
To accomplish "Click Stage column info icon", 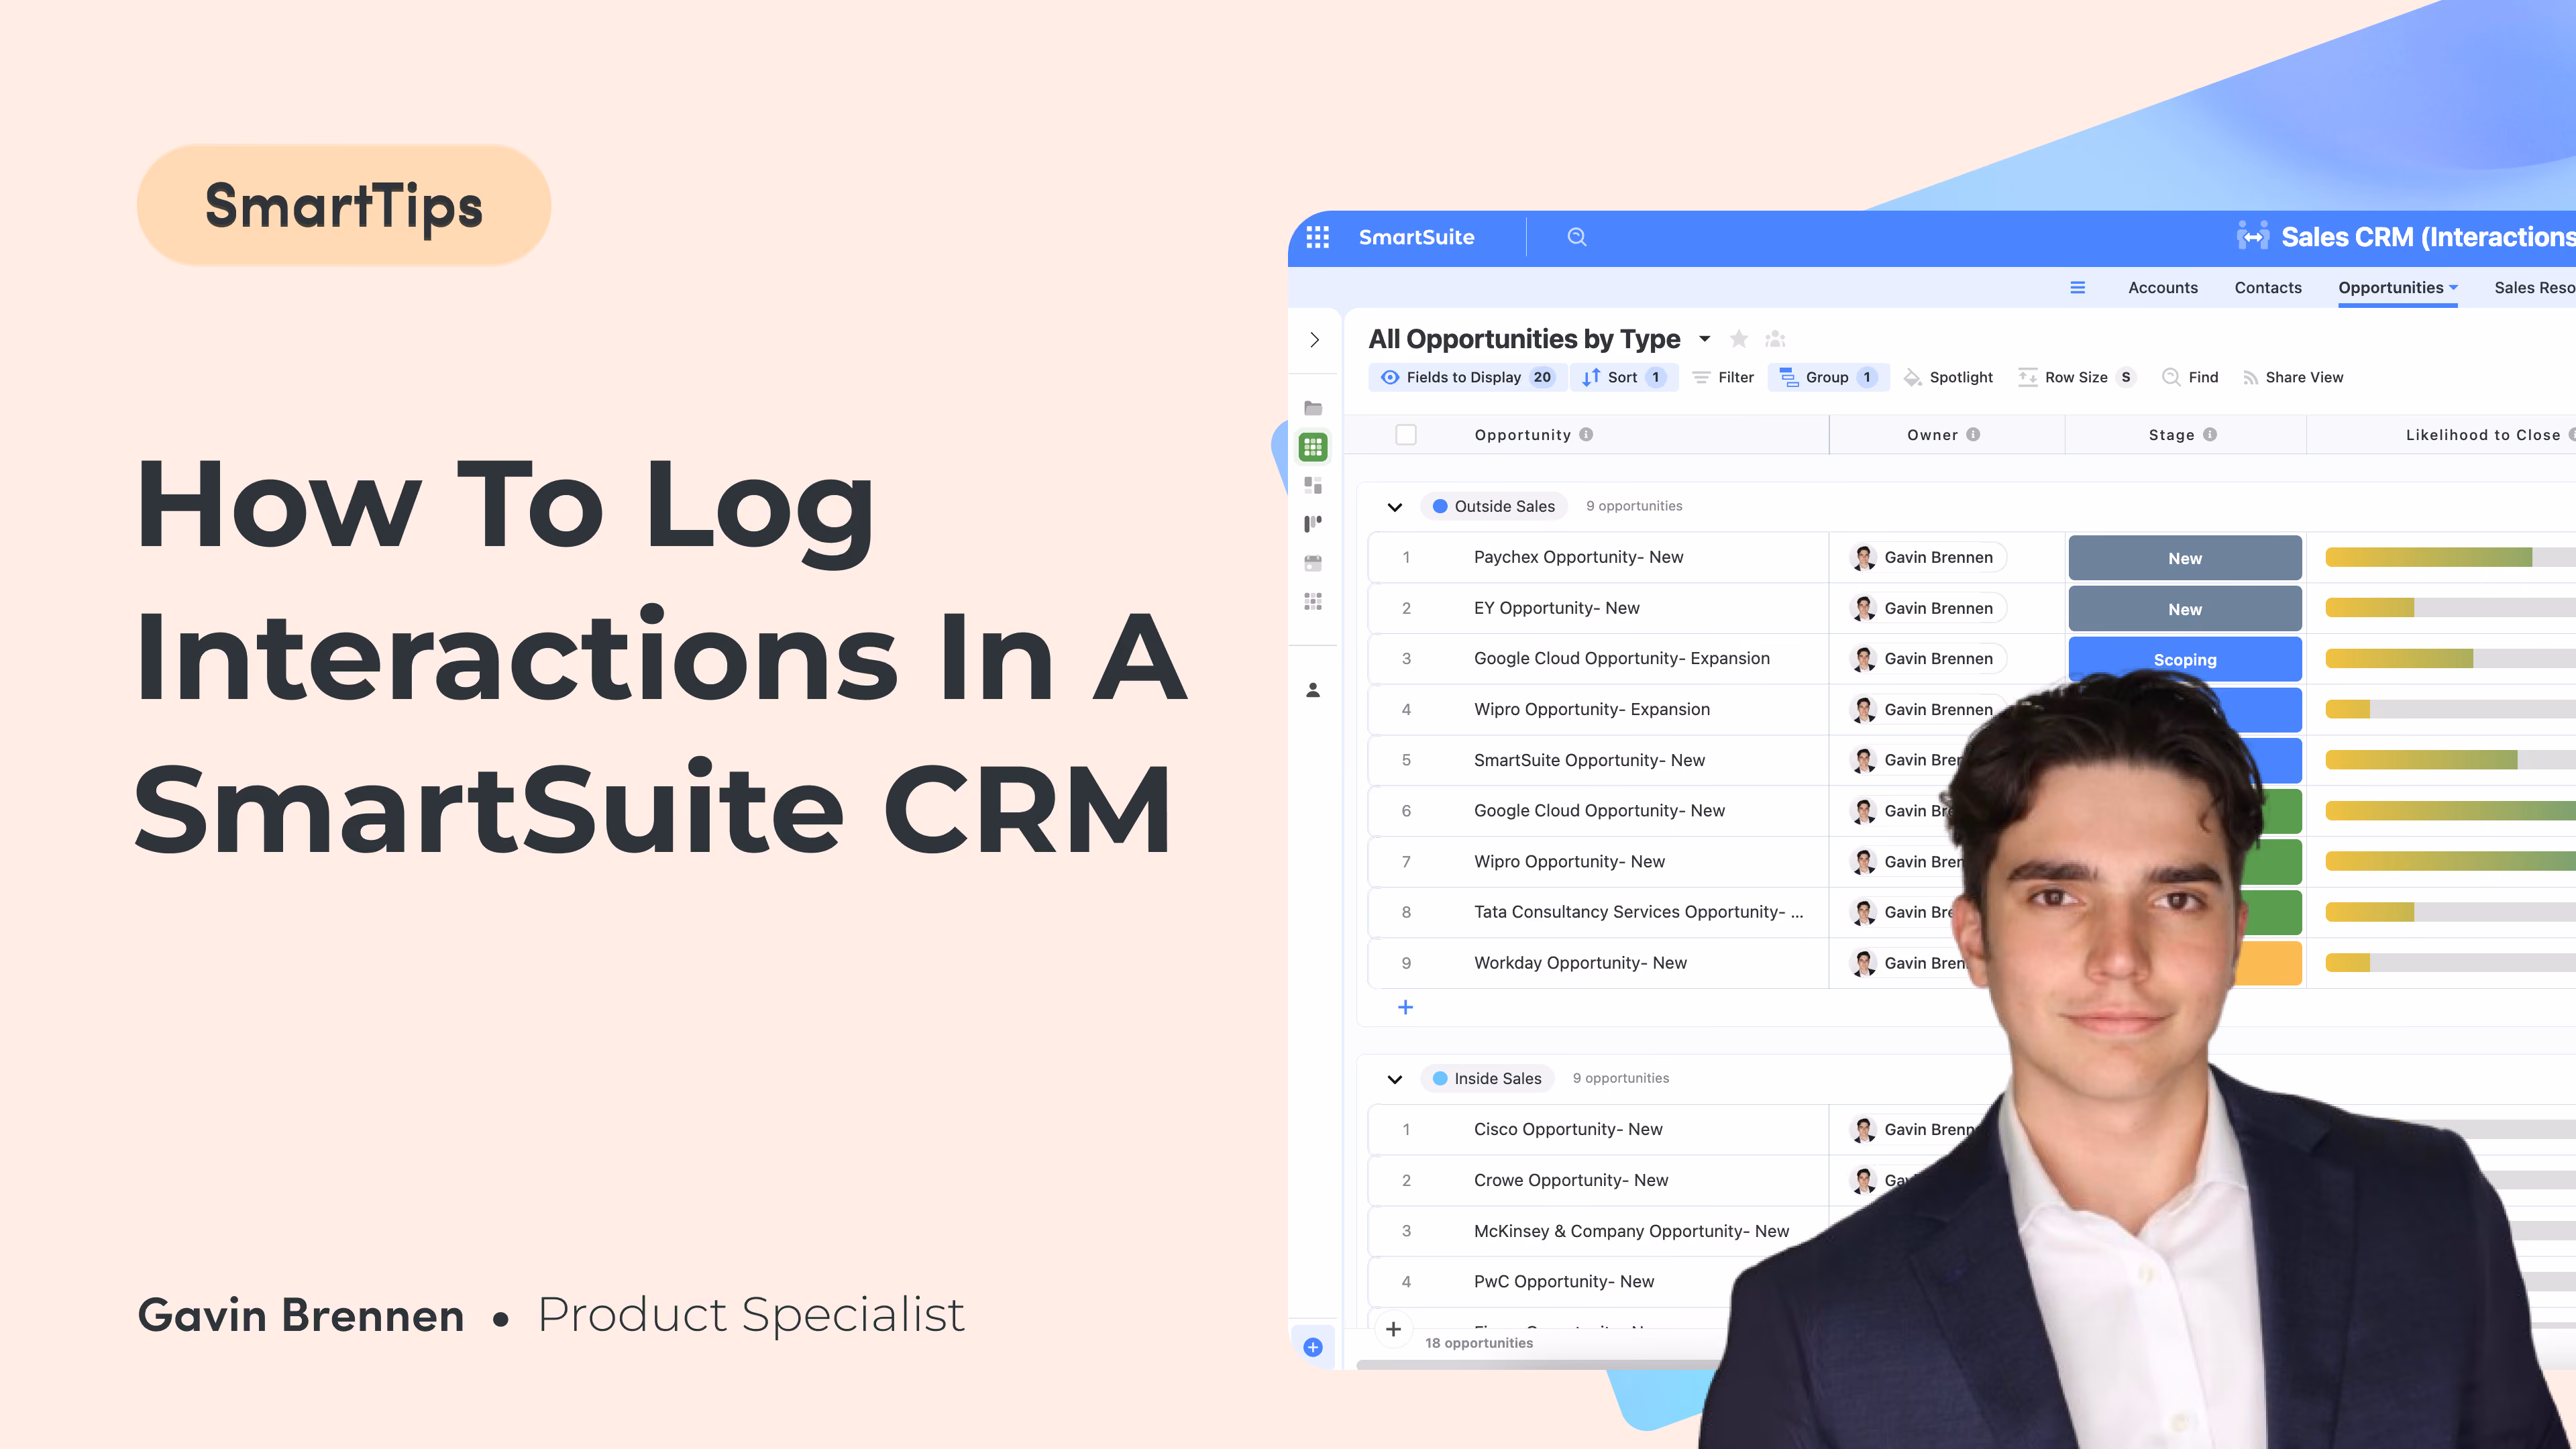I will [x=2210, y=434].
